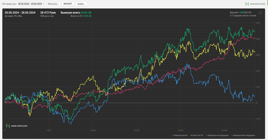Open graph settings icon near winrate
The image size is (268, 140).
pos(260,13)
